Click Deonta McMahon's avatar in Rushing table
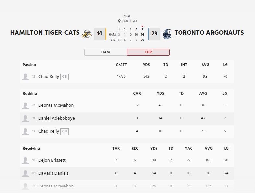 coord(25,105)
